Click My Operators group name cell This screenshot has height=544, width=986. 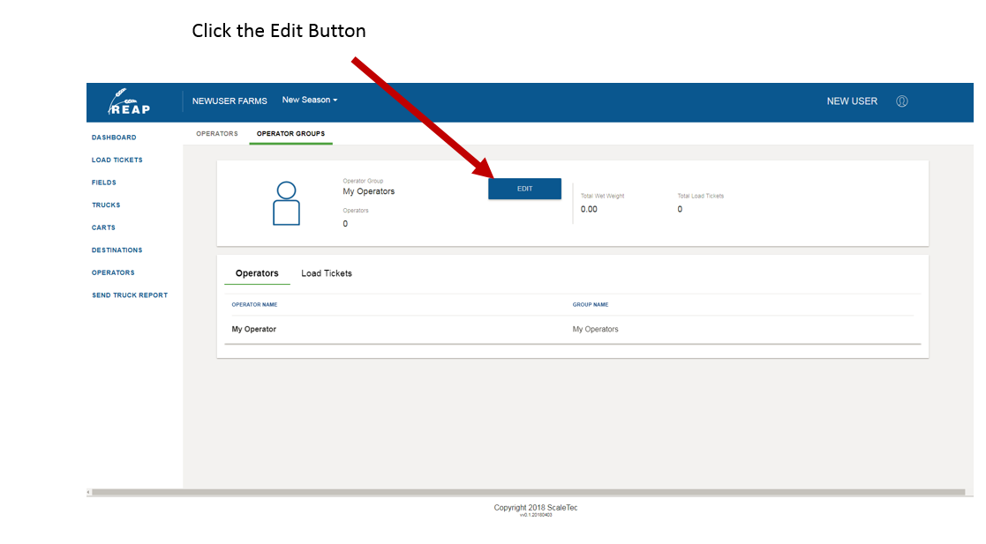click(595, 329)
